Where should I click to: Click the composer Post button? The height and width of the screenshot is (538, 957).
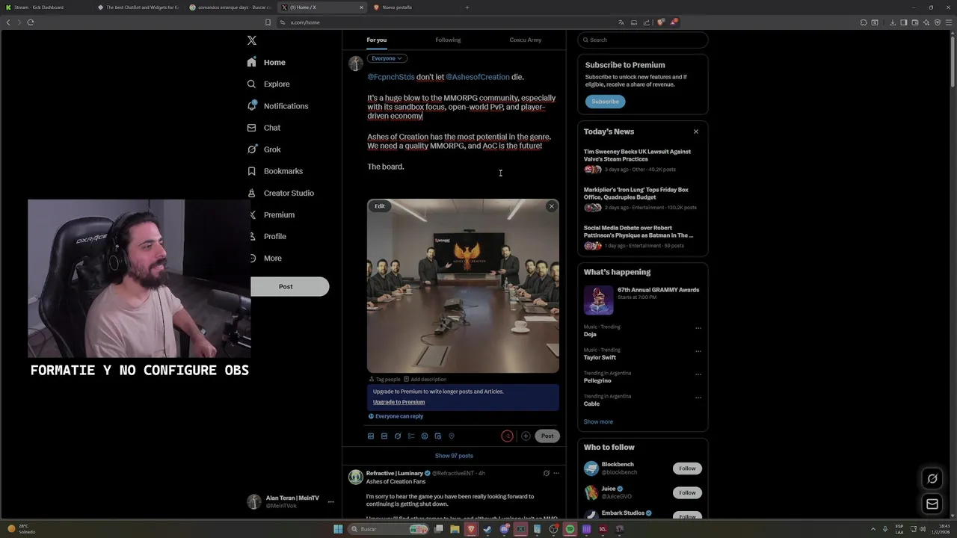[x=547, y=436]
